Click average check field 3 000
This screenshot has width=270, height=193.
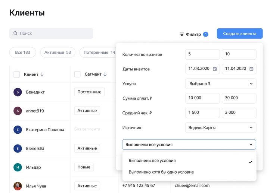[239, 113]
